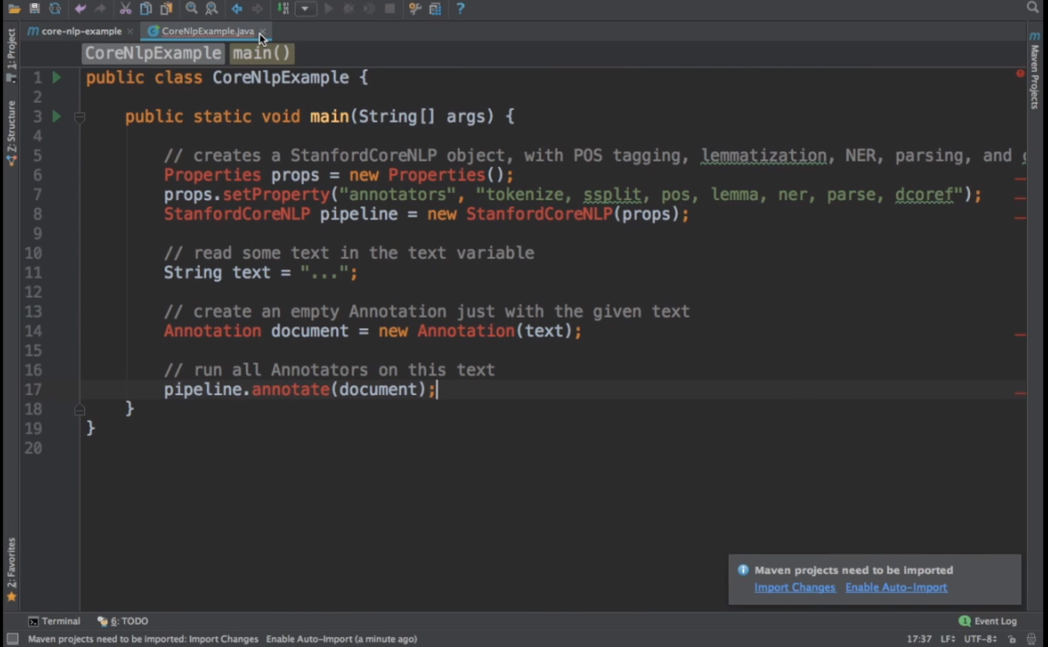
Task: Copy the selection with the copy icon
Action: [x=146, y=8]
